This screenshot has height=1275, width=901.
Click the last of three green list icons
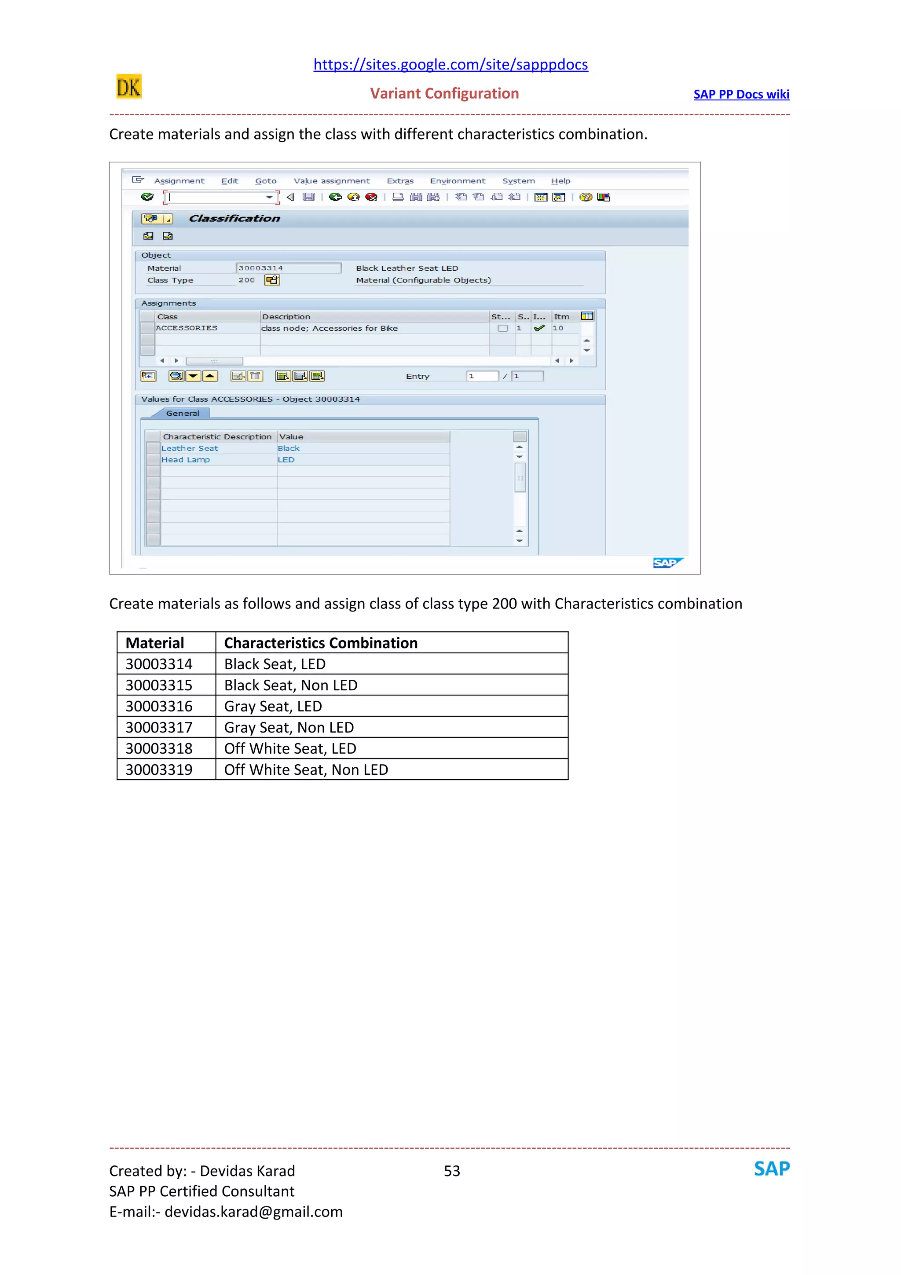click(x=318, y=377)
